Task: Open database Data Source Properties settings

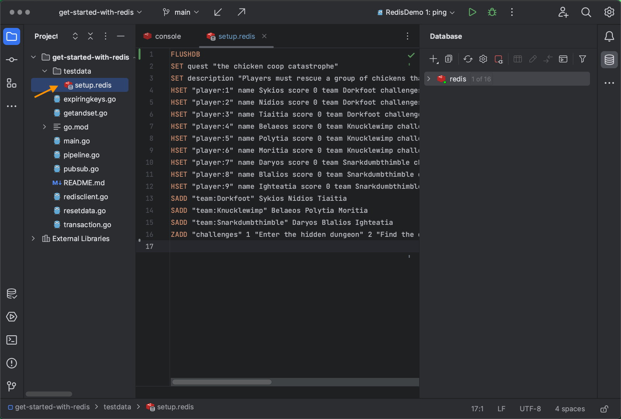Action: tap(483, 59)
